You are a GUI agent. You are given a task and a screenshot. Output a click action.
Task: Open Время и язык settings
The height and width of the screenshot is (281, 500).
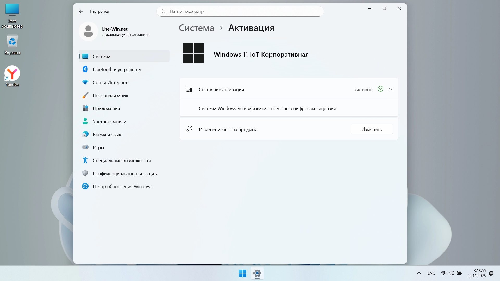(107, 135)
